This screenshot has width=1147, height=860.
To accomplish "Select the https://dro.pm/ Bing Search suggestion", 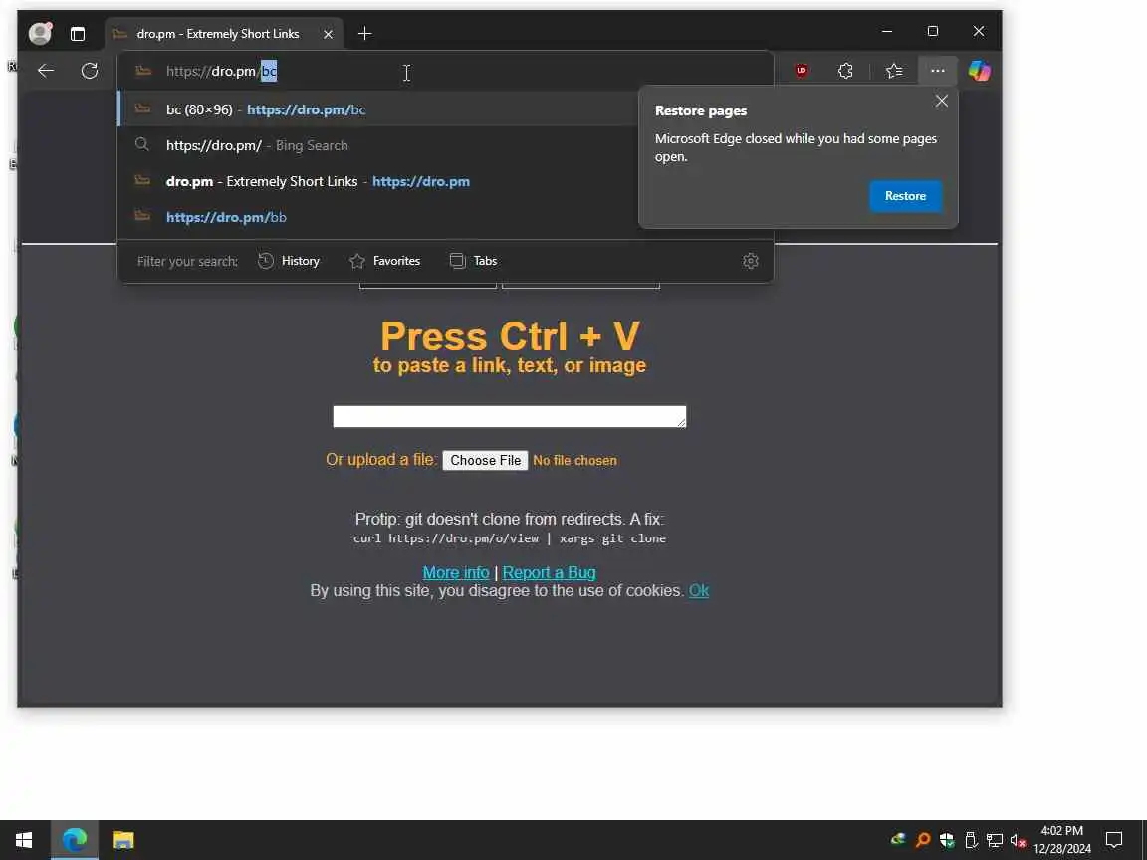I will (377, 145).
